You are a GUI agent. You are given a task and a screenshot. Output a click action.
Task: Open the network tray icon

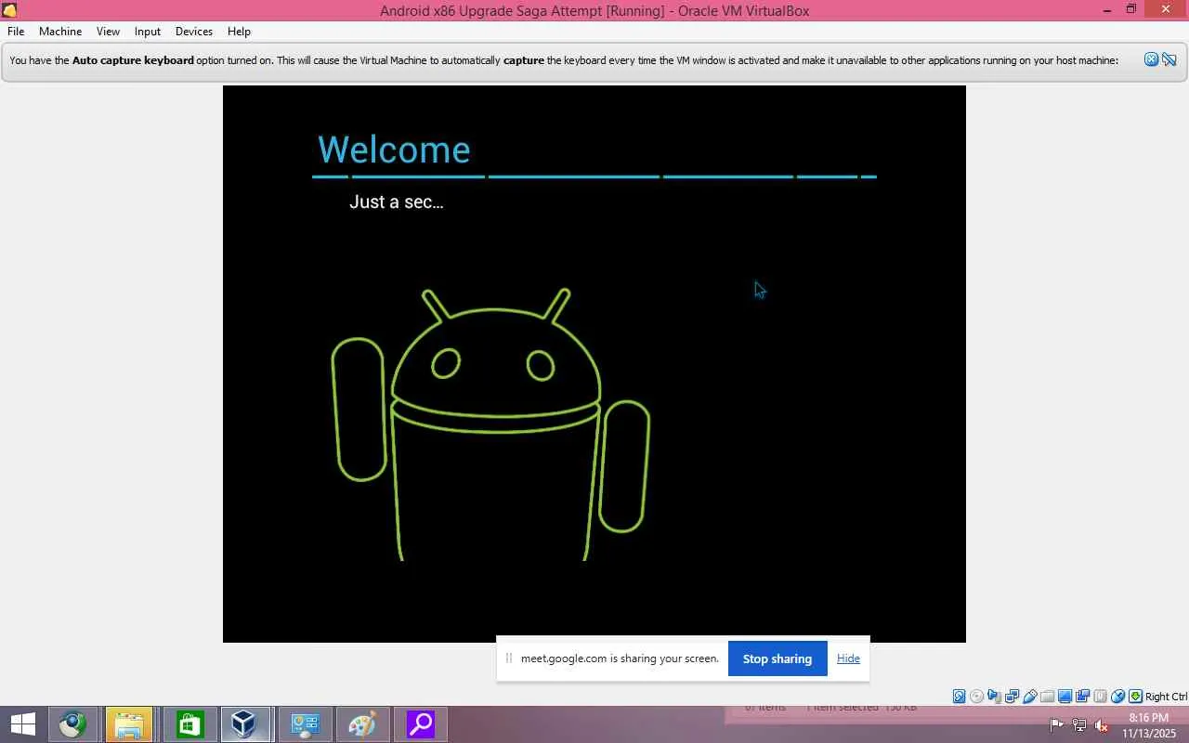point(1079,724)
